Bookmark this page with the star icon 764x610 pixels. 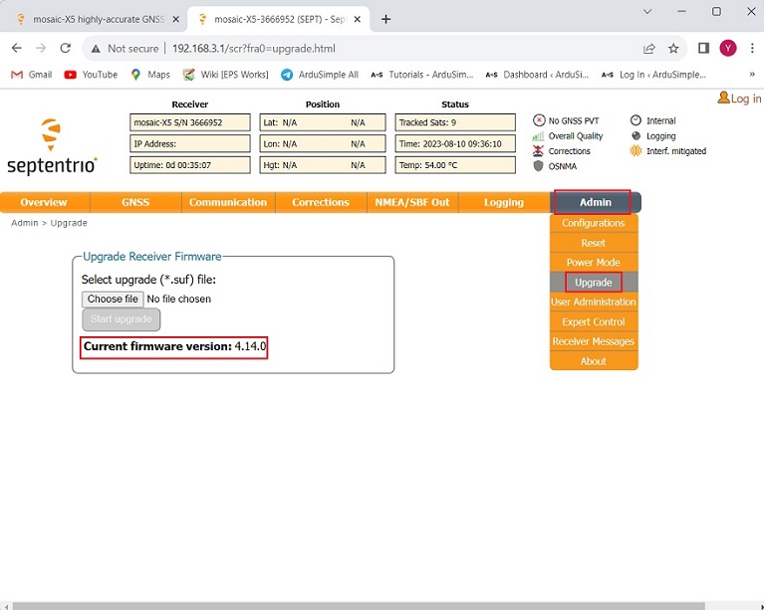[x=673, y=48]
